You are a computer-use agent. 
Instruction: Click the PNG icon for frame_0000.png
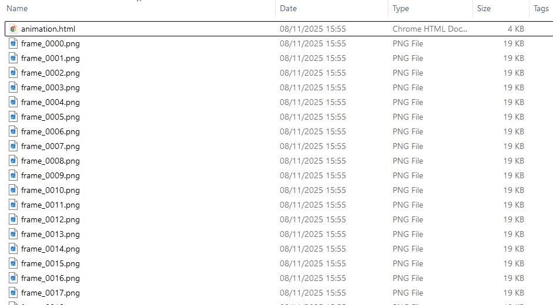click(x=14, y=43)
